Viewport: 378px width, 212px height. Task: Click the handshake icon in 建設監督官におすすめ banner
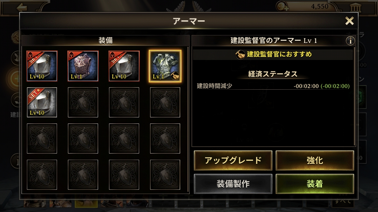point(240,55)
